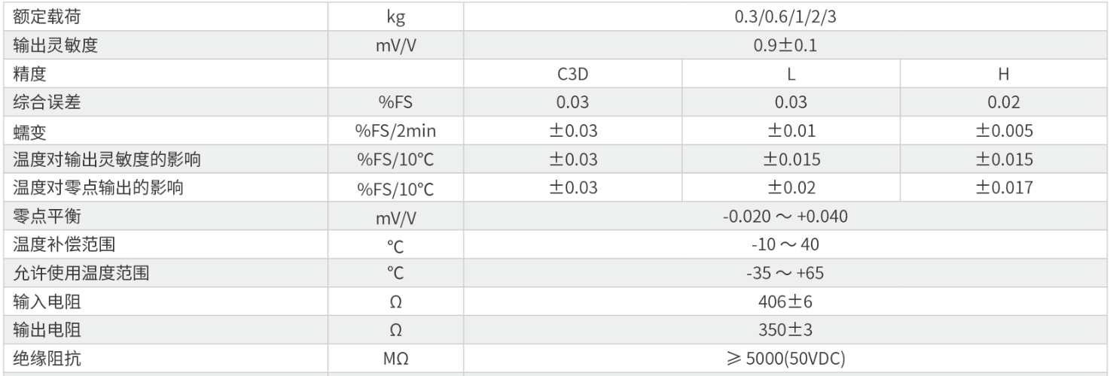Viewport: 1110px width, 376px height.
Task: Select the 0.9±0.1 sensitivity value
Action: pyautogui.click(x=785, y=45)
